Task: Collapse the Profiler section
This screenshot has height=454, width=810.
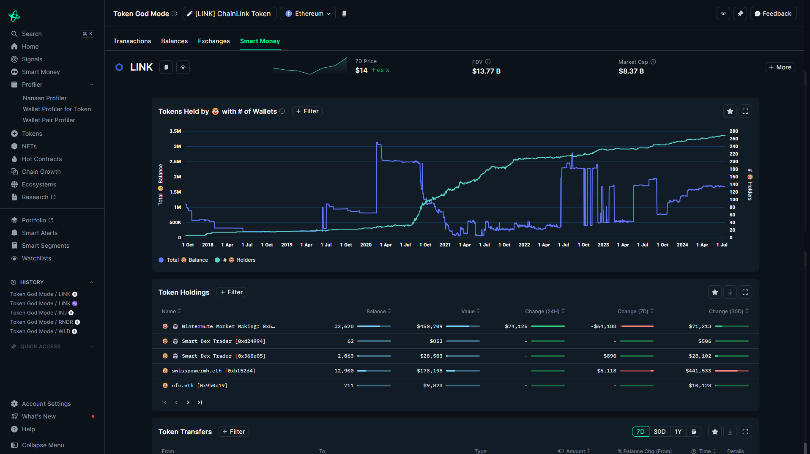Action: [91, 85]
